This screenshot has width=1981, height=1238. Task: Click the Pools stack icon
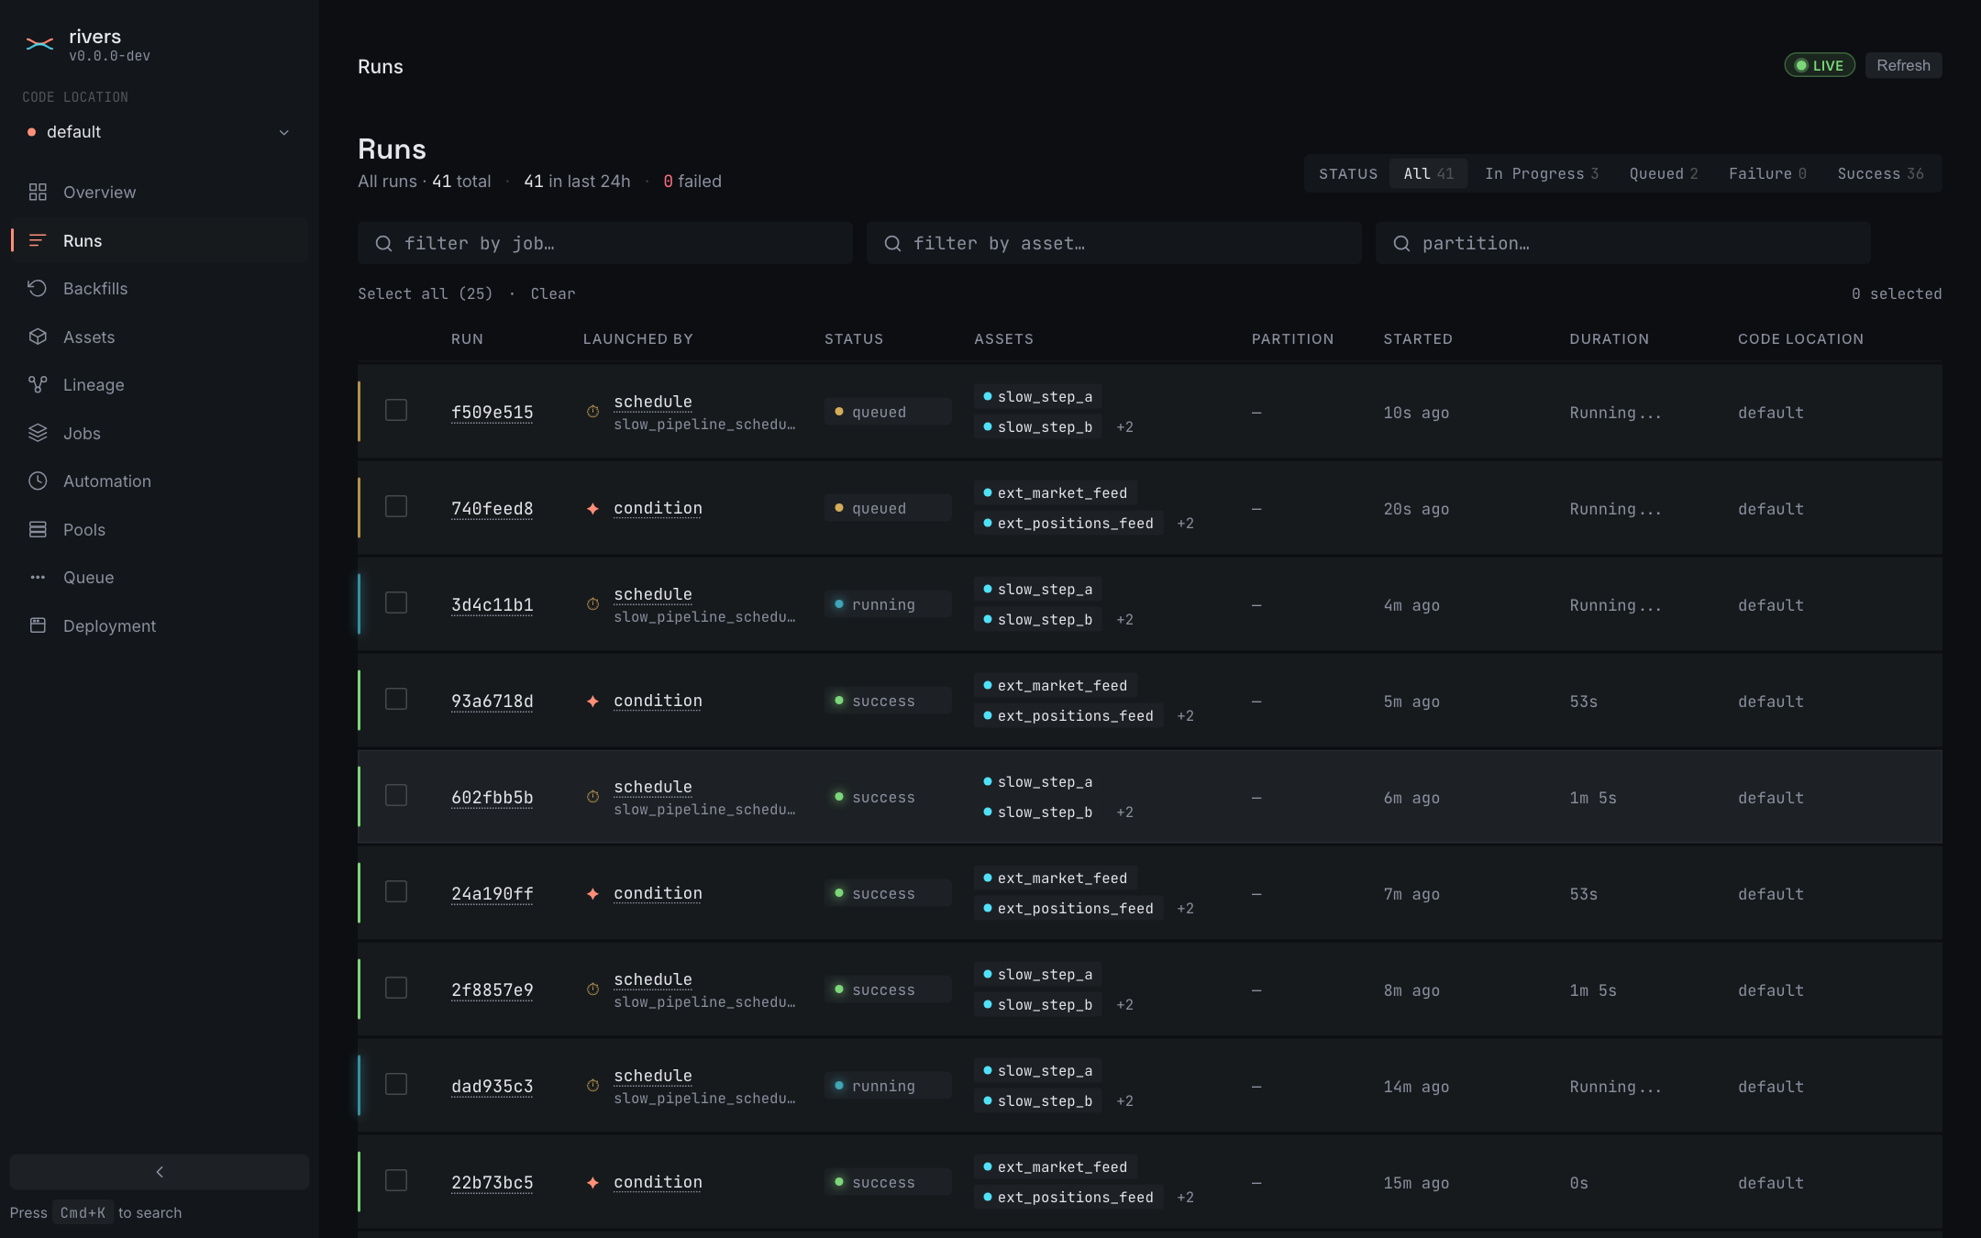(x=38, y=529)
